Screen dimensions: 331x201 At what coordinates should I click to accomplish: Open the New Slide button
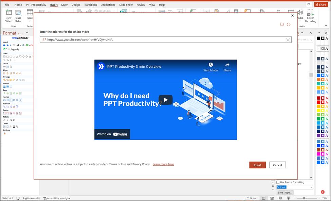coord(9,16)
